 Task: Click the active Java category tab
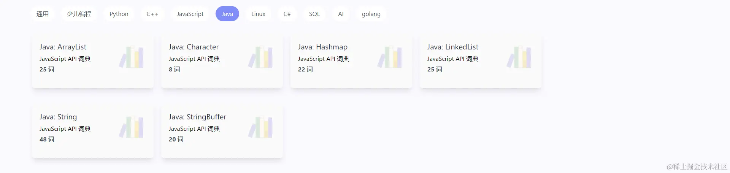pos(227,14)
